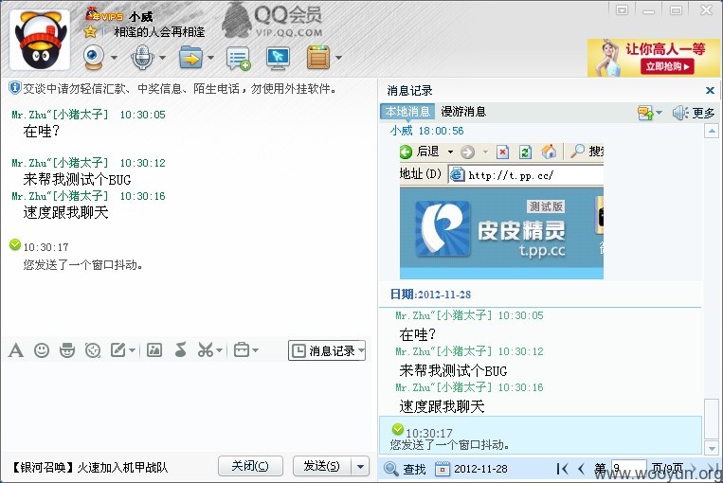Screen dimensions: 723x483
Task: Start a video call with the webcam icon
Action: click(94, 58)
